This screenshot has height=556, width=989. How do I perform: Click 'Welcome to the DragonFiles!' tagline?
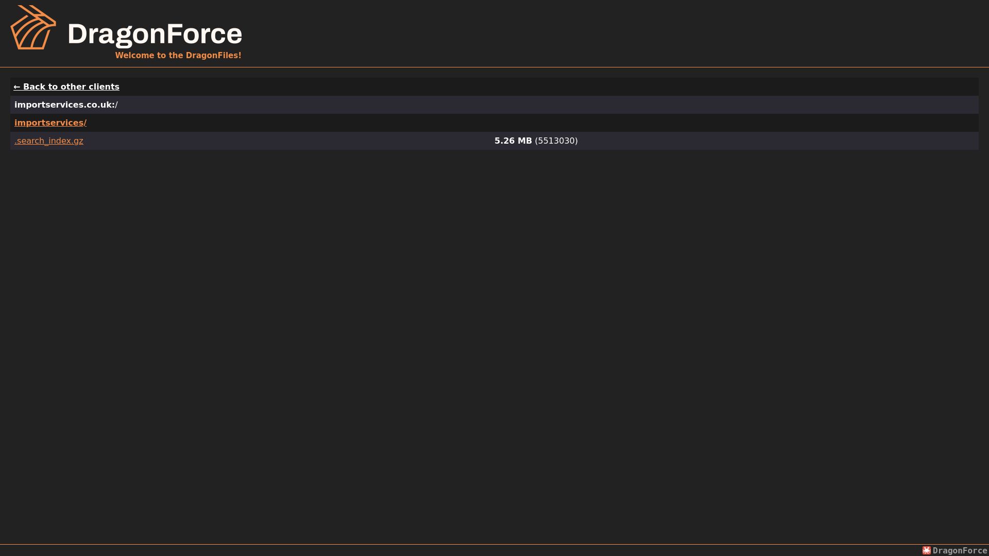click(178, 56)
